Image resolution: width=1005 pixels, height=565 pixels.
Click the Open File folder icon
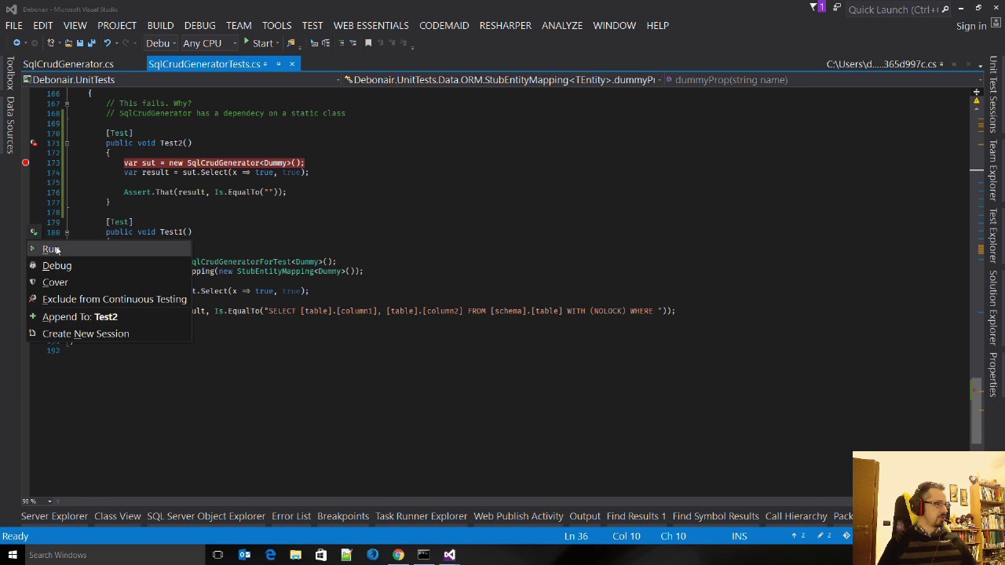[68, 43]
